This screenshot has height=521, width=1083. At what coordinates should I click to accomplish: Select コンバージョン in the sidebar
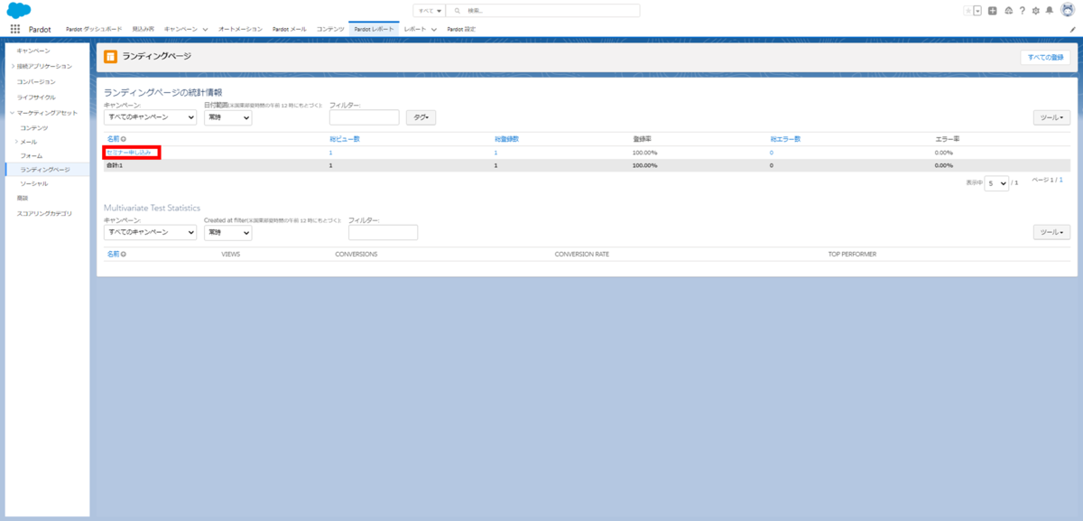(36, 82)
